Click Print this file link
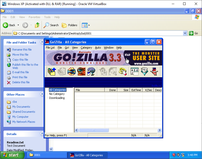This screenshot has width=202, height=159. 20,77
